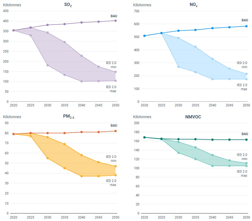
Task: Click PM2.5 lower band point at 2040
Action: coord(82,176)
